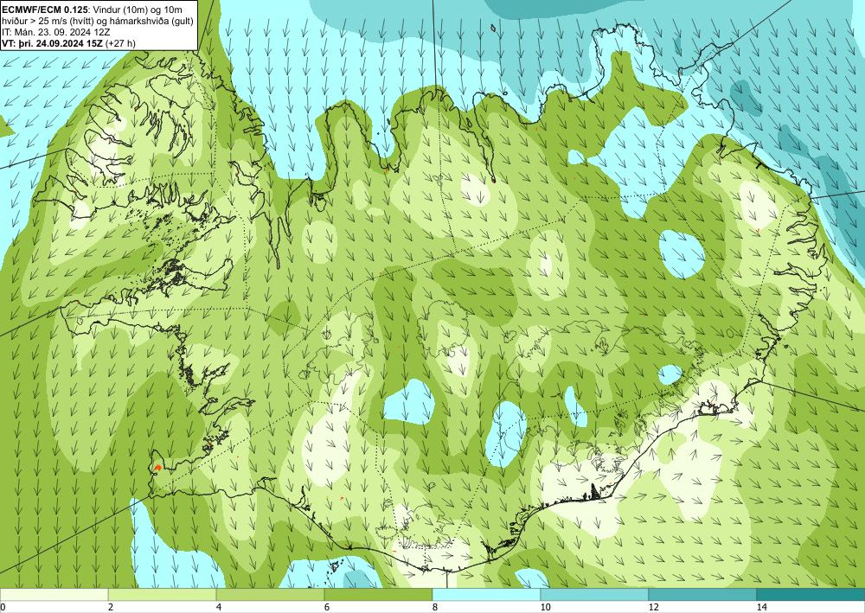The height and width of the screenshot is (613, 865).
Task: Click the '(+27 h)' forecast offset text
Action: (x=119, y=42)
